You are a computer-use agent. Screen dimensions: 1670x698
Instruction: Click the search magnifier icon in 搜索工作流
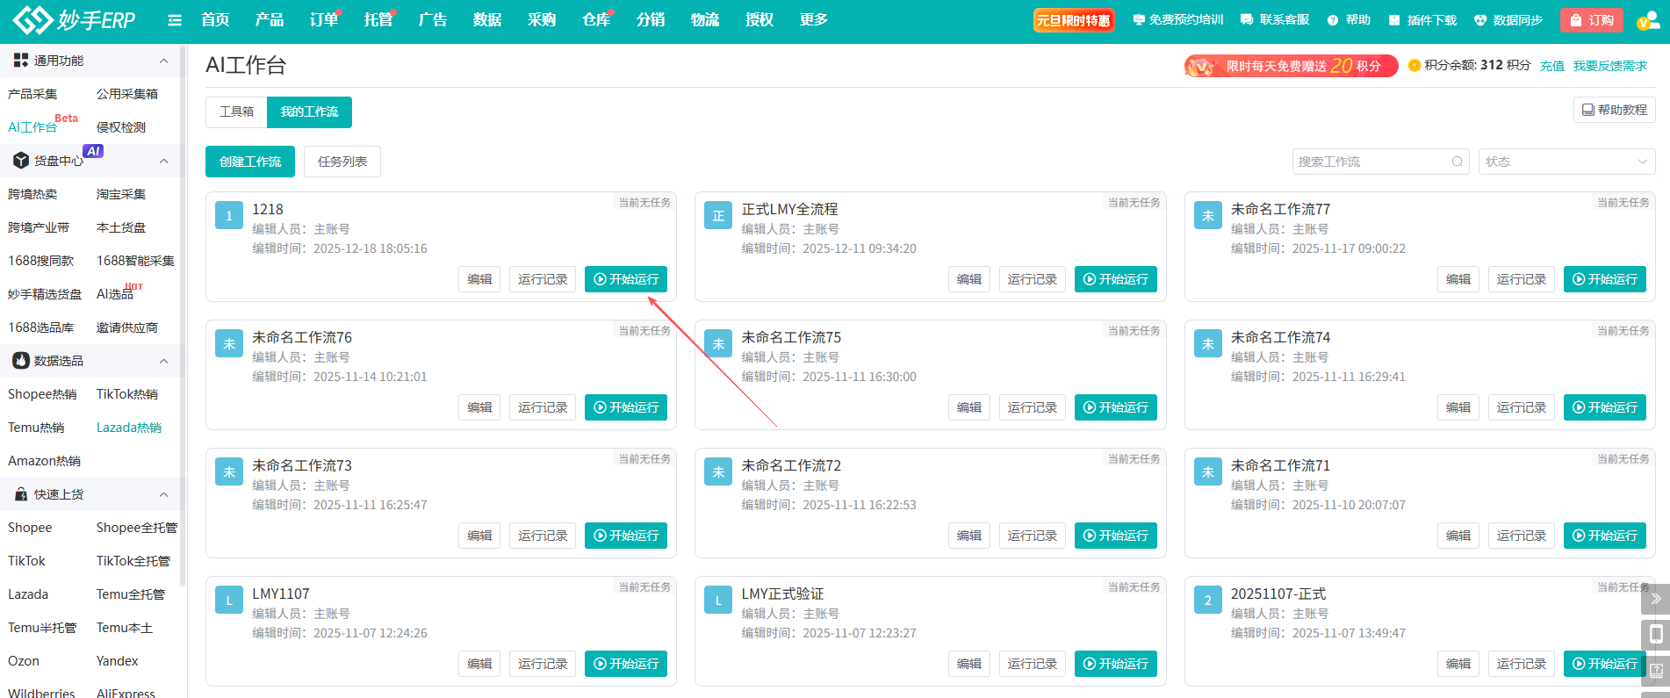pyautogui.click(x=1457, y=162)
